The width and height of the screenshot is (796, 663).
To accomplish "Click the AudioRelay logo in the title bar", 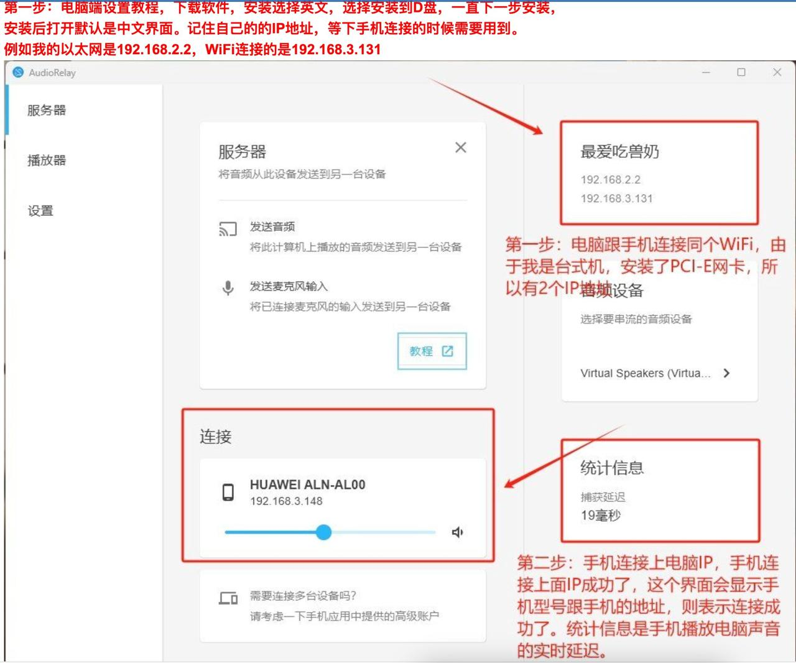I will [x=19, y=73].
